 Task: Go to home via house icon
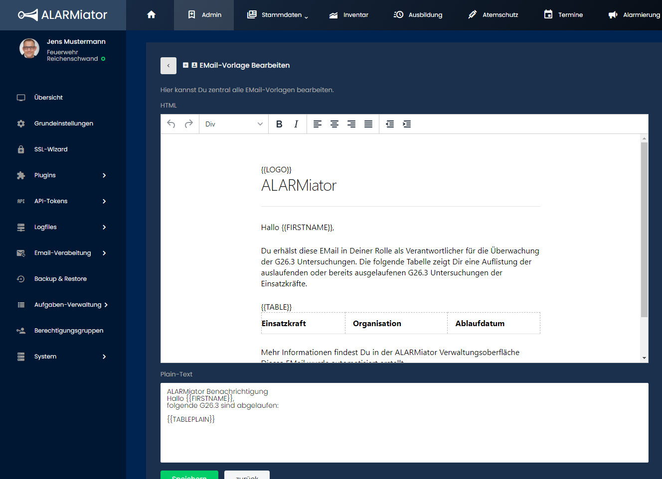pos(152,14)
